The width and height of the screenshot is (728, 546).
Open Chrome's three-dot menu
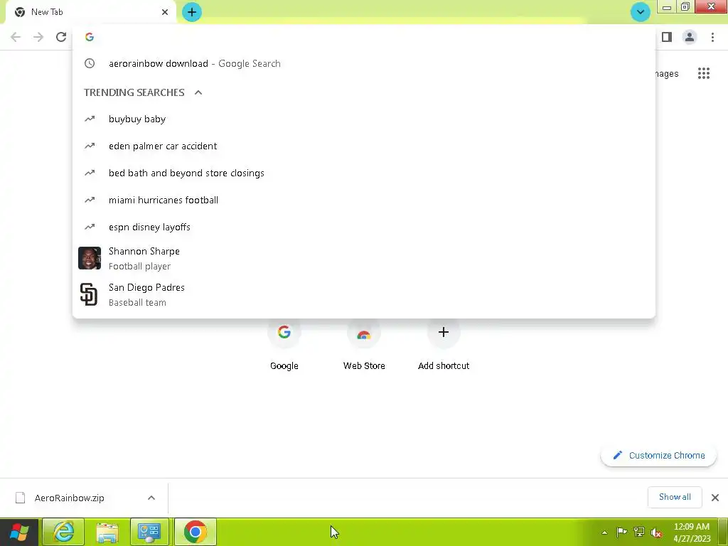tap(712, 37)
